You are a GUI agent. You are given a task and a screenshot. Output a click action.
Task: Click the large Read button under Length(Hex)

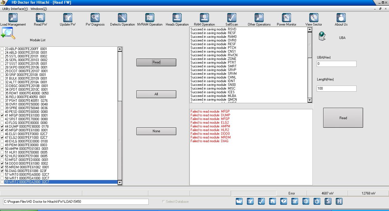click(343, 118)
